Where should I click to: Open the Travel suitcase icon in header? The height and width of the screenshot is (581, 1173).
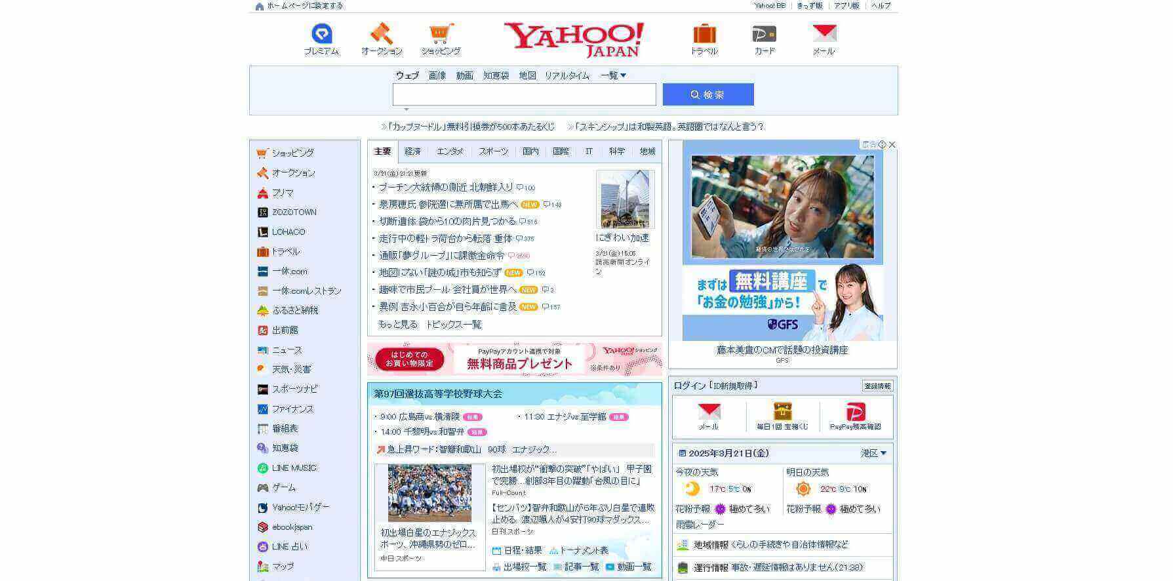(704, 33)
